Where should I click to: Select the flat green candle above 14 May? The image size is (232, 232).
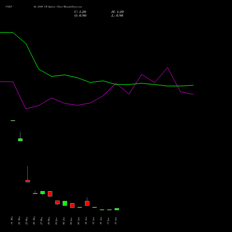coord(13,121)
